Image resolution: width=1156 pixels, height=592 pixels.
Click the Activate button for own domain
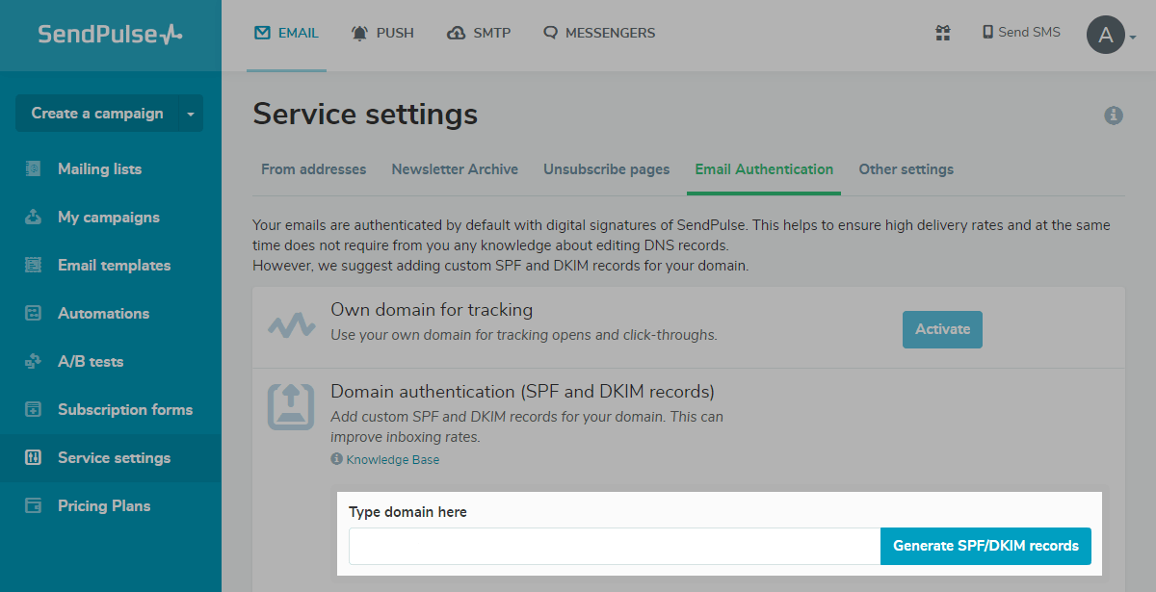[942, 329]
